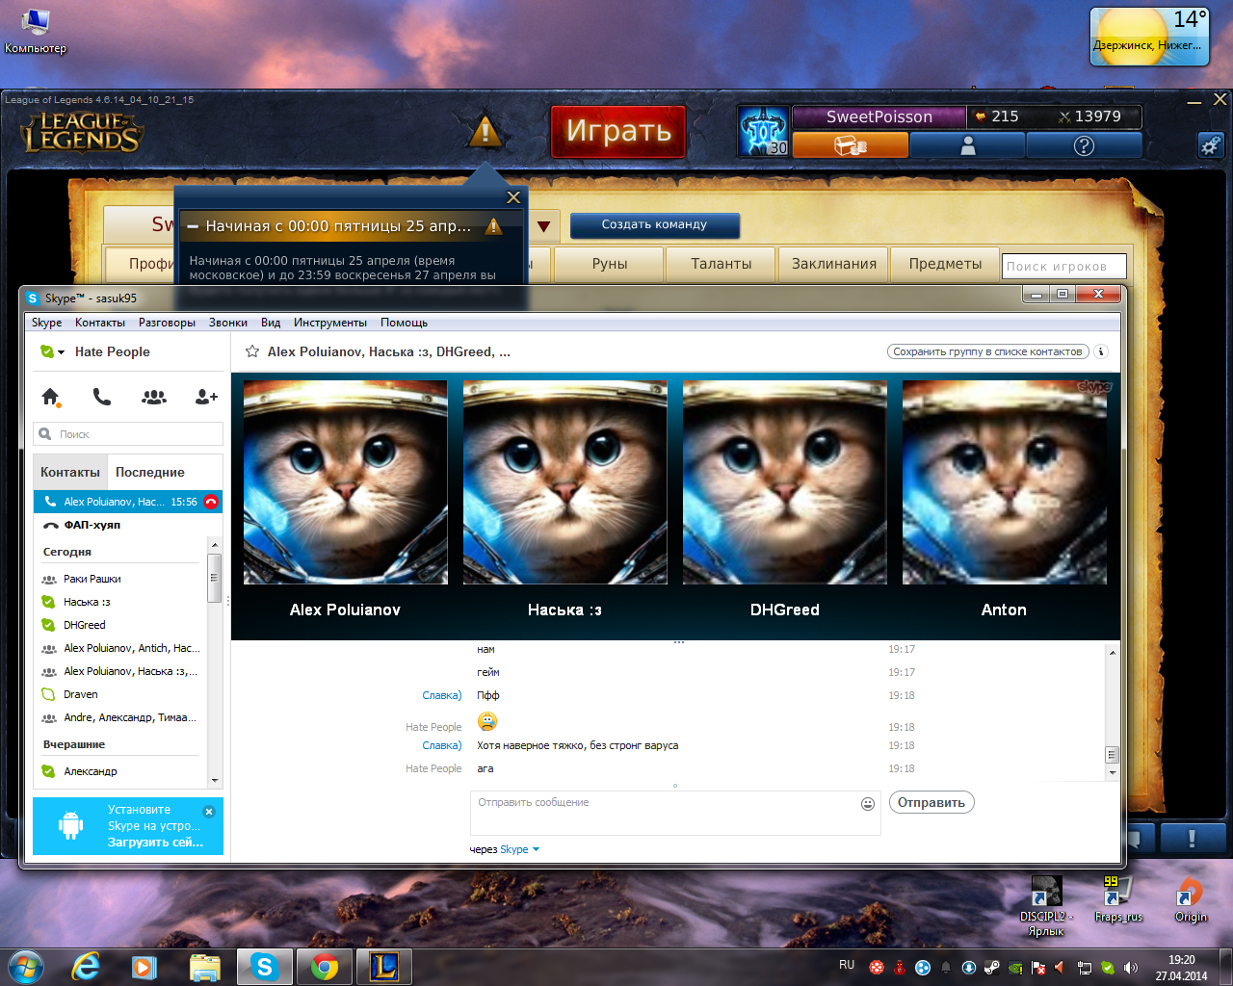
Task: Click the SweetPoisson summoner avatar icon
Action: click(x=764, y=131)
